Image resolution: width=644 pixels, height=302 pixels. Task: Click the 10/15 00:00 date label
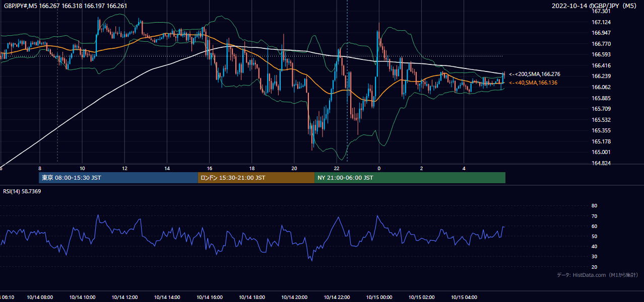pos(379,297)
